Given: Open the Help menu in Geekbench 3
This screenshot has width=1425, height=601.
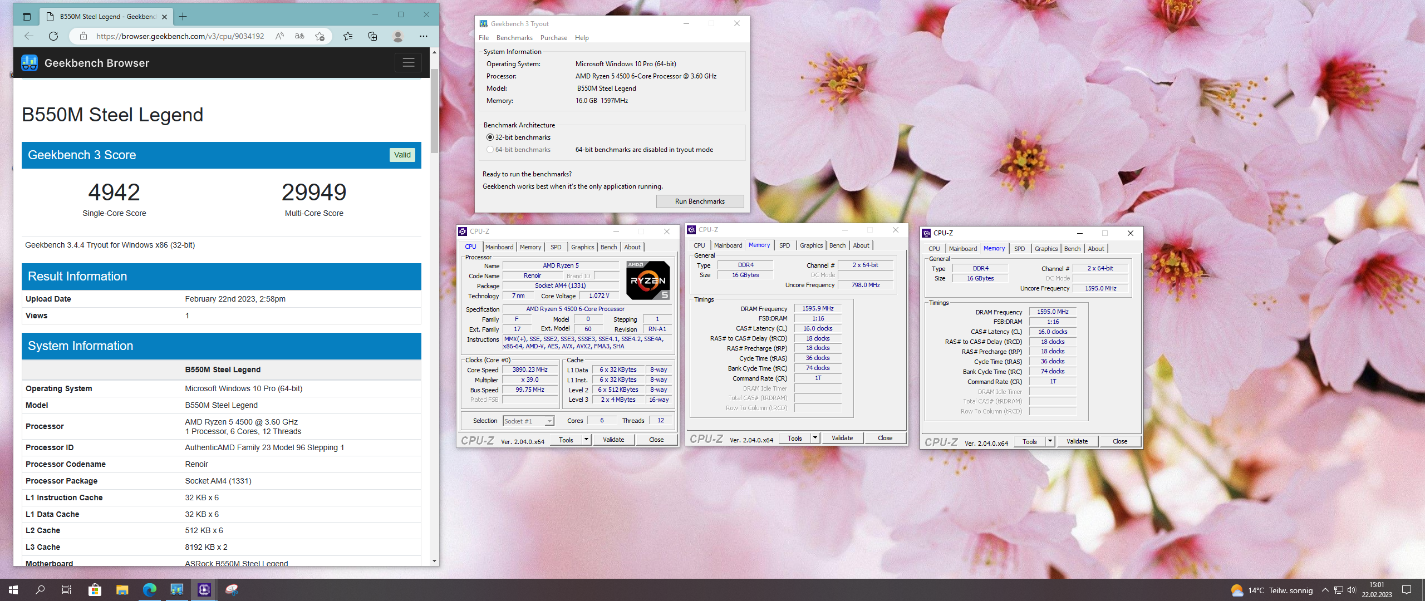Looking at the screenshot, I should [582, 38].
